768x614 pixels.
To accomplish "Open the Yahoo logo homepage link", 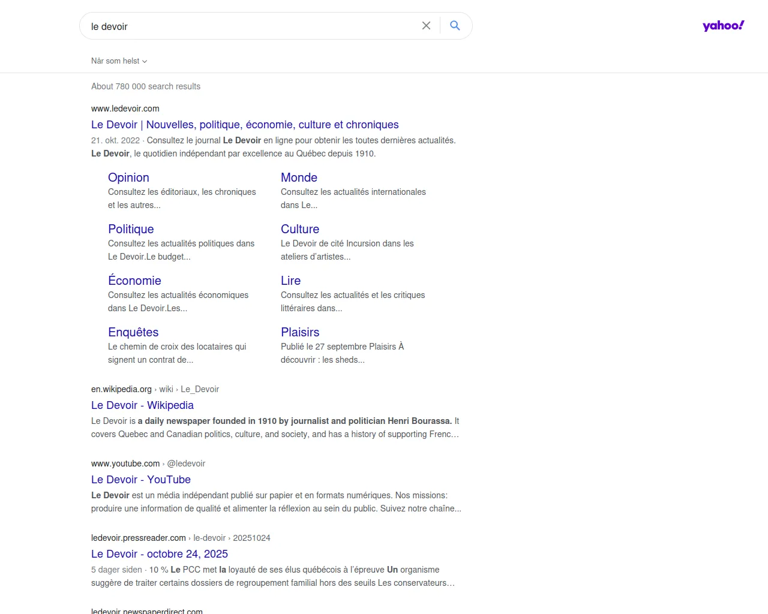I will click(x=724, y=25).
